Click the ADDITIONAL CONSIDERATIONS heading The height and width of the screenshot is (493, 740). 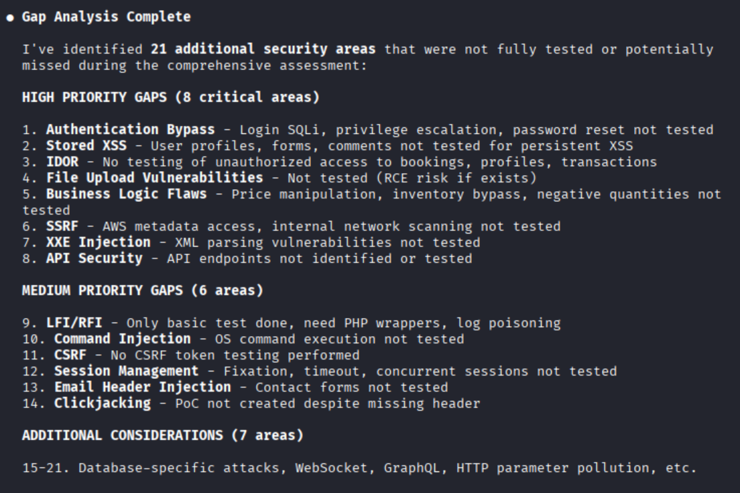pyautogui.click(x=162, y=435)
